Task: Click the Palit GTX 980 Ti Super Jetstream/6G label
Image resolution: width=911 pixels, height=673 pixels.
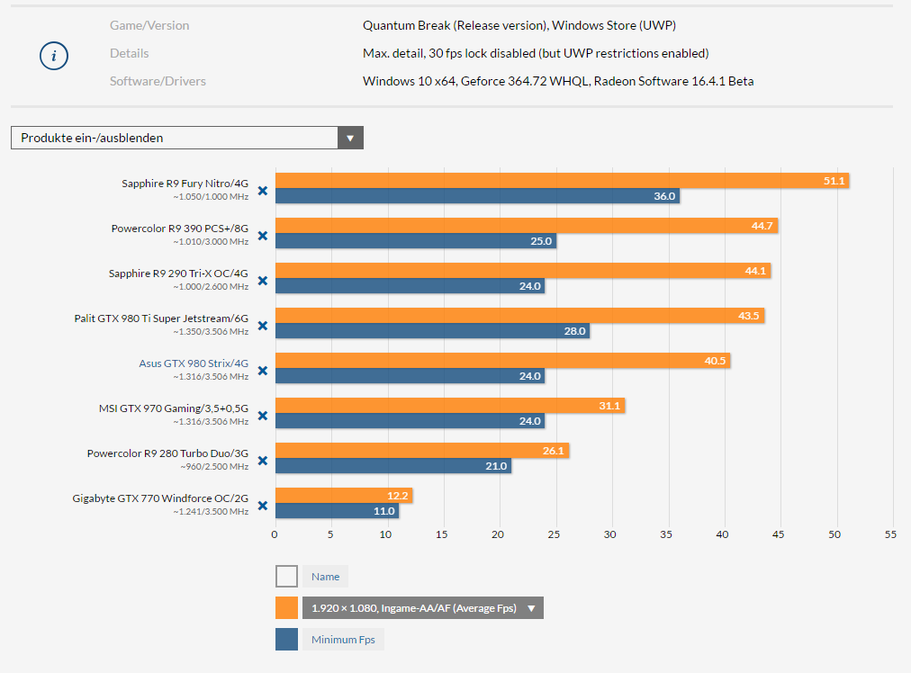Action: click(x=161, y=319)
